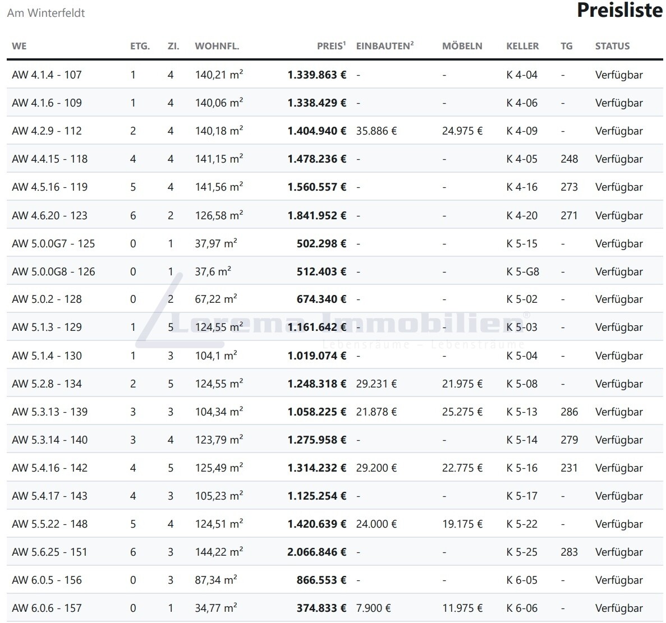Click Keller value K 6-06
666x623 pixels.
[x=522, y=608]
